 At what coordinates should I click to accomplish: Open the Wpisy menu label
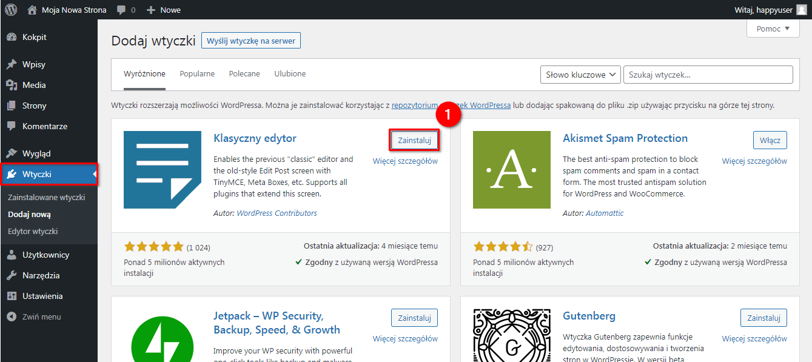click(34, 64)
